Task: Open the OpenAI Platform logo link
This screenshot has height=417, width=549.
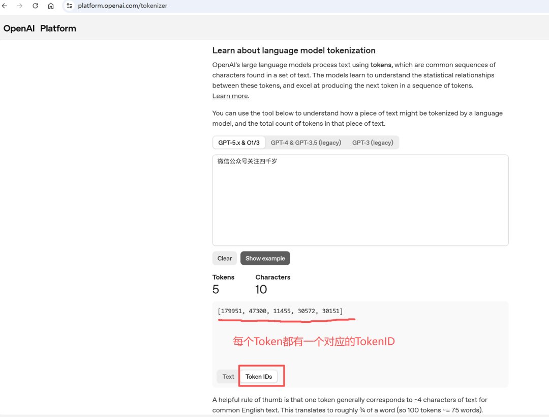Action: pos(40,29)
